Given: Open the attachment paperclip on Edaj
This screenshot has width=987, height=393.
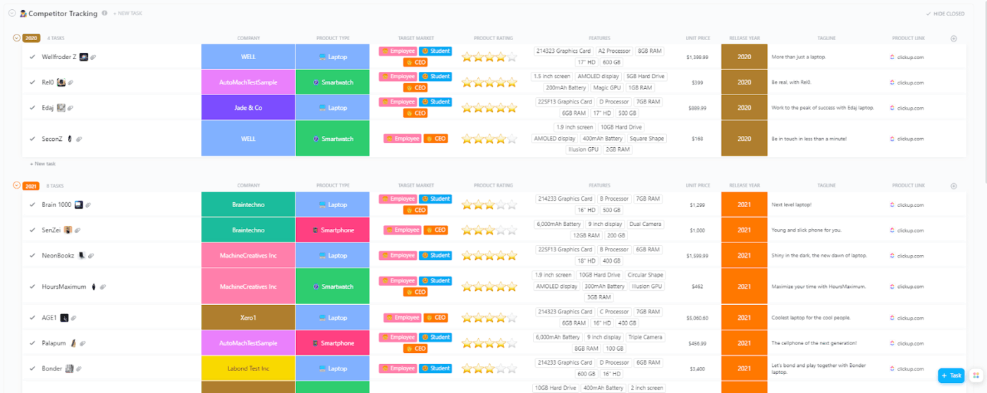Looking at the screenshot, I should pyautogui.click(x=70, y=108).
